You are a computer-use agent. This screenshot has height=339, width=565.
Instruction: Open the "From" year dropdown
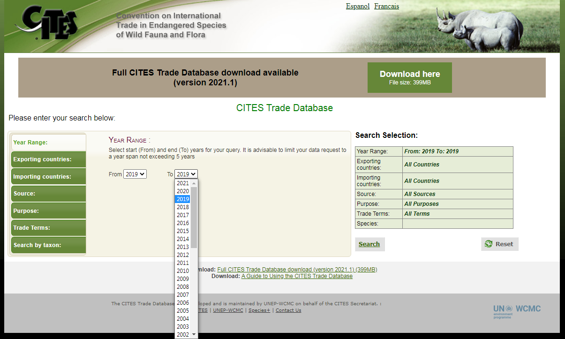(134, 173)
